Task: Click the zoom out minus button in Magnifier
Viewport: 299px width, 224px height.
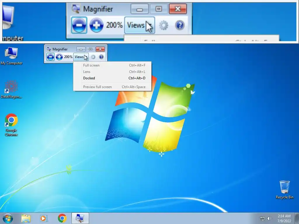Action: (50, 57)
